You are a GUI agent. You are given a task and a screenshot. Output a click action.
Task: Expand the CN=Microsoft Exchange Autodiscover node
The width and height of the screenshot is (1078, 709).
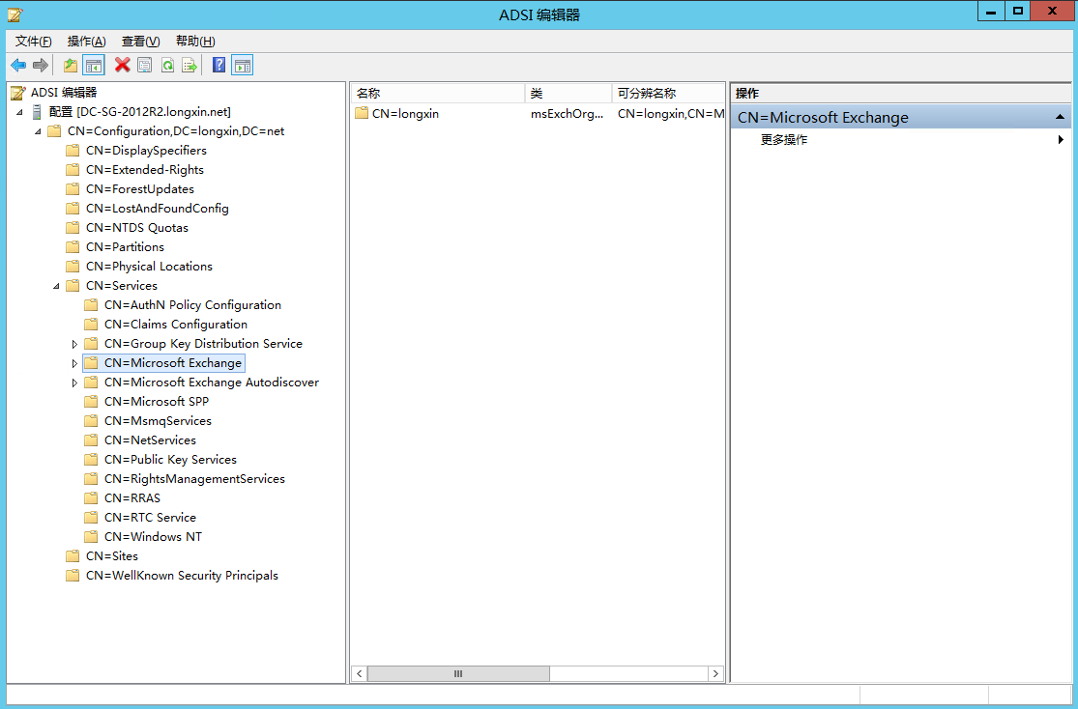coord(75,382)
